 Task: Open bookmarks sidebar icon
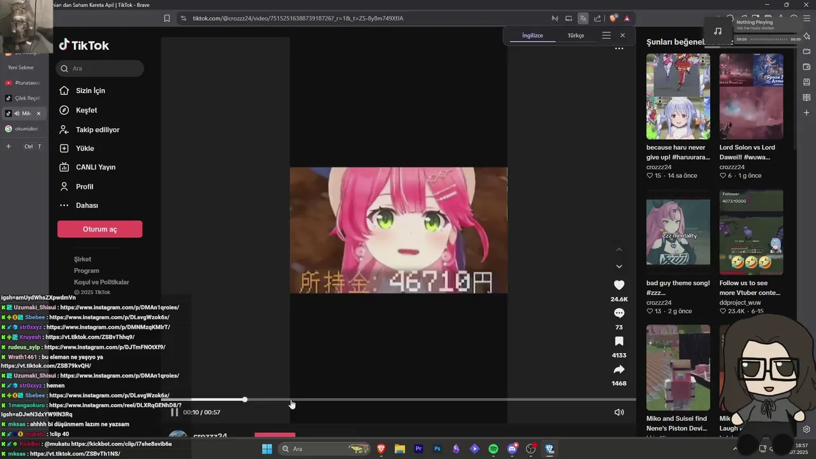point(806,82)
